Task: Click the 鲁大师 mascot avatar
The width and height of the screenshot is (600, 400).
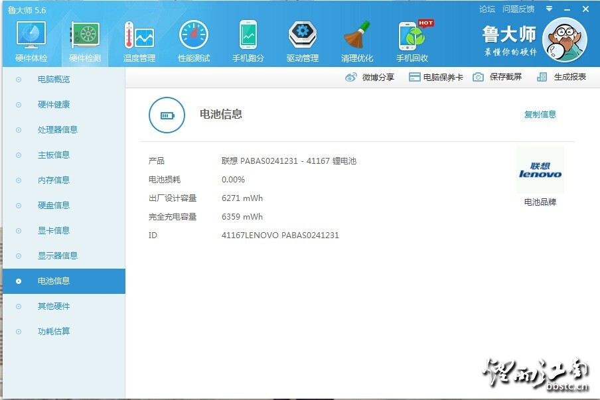Action: point(565,40)
